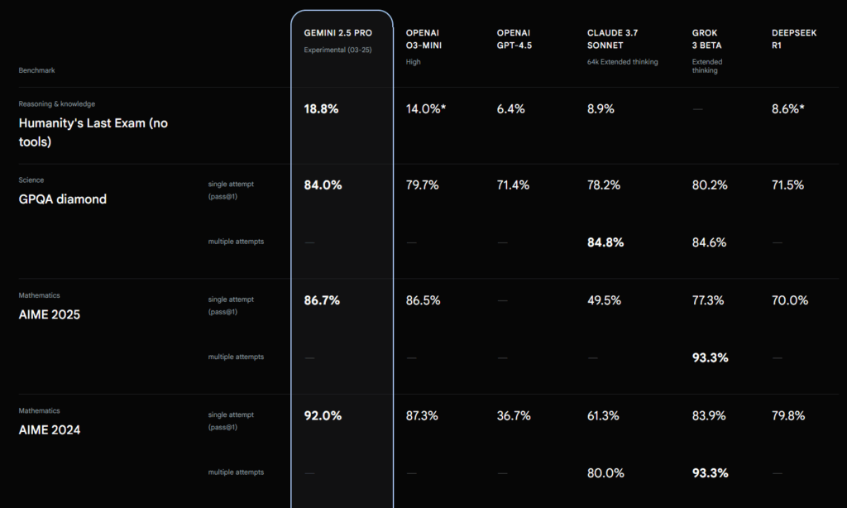Select the 14.0%* o3-mini score
This screenshot has width=847, height=508.
[x=426, y=109]
